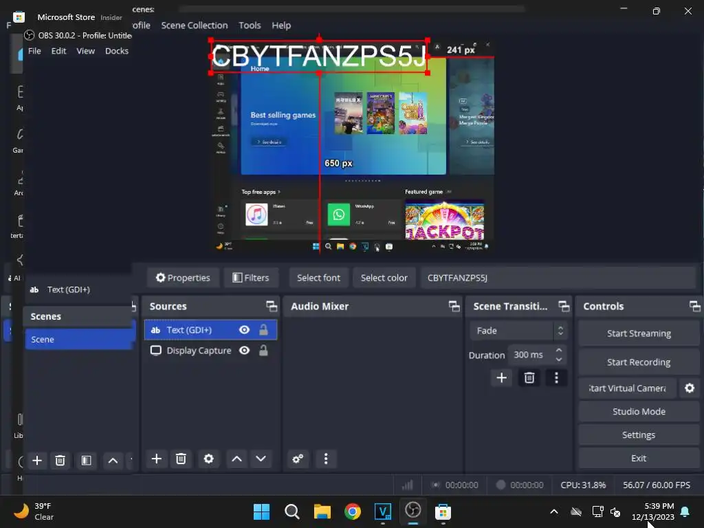Move source down in Sources list
This screenshot has height=528, width=704.
[261, 459]
